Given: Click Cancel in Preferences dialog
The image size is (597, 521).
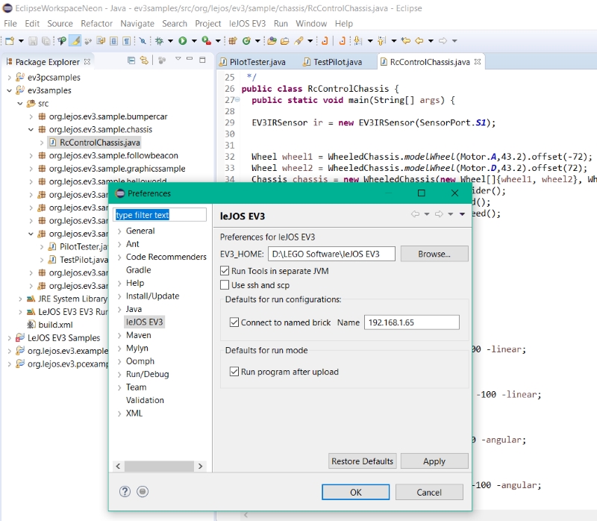Looking at the screenshot, I should (x=429, y=492).
